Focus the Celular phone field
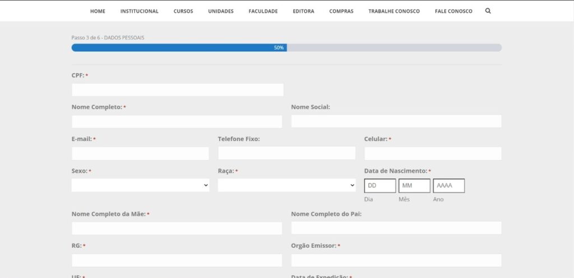574x278 pixels. tap(433, 154)
